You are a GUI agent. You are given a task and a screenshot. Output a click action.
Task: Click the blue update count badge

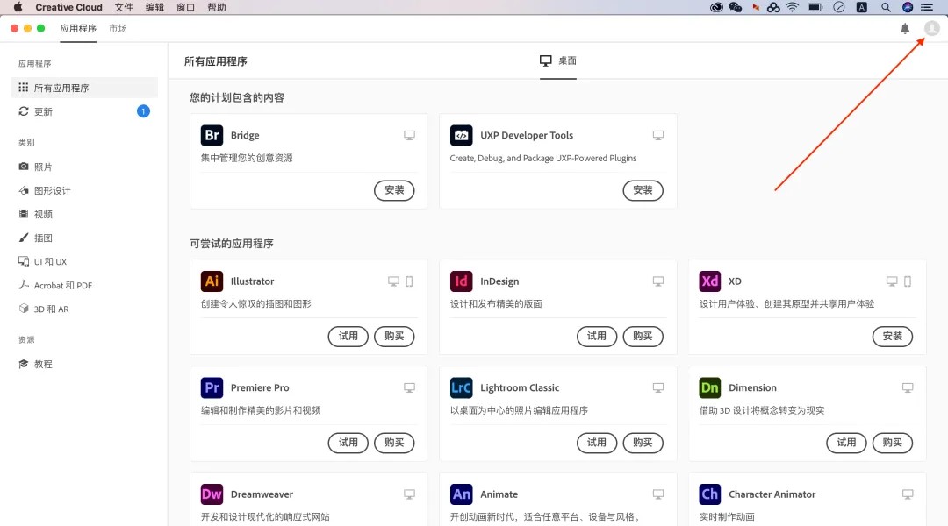[143, 111]
